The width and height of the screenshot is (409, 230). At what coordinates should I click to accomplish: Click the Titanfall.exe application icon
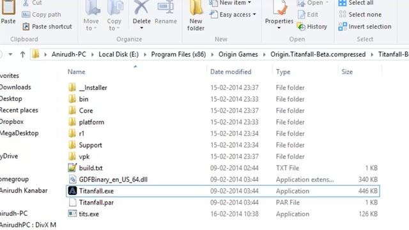pyautogui.click(x=72, y=191)
